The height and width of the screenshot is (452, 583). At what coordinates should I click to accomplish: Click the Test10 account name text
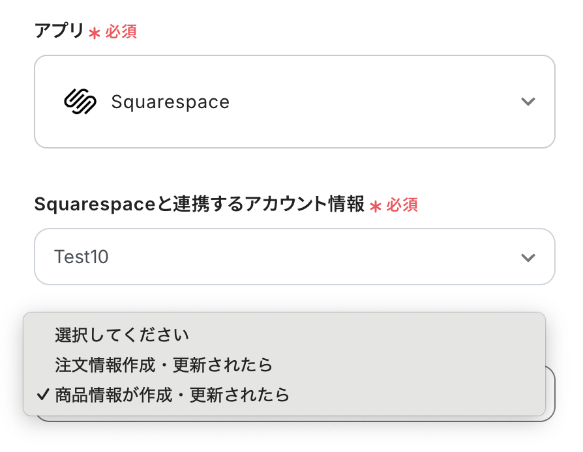(82, 257)
